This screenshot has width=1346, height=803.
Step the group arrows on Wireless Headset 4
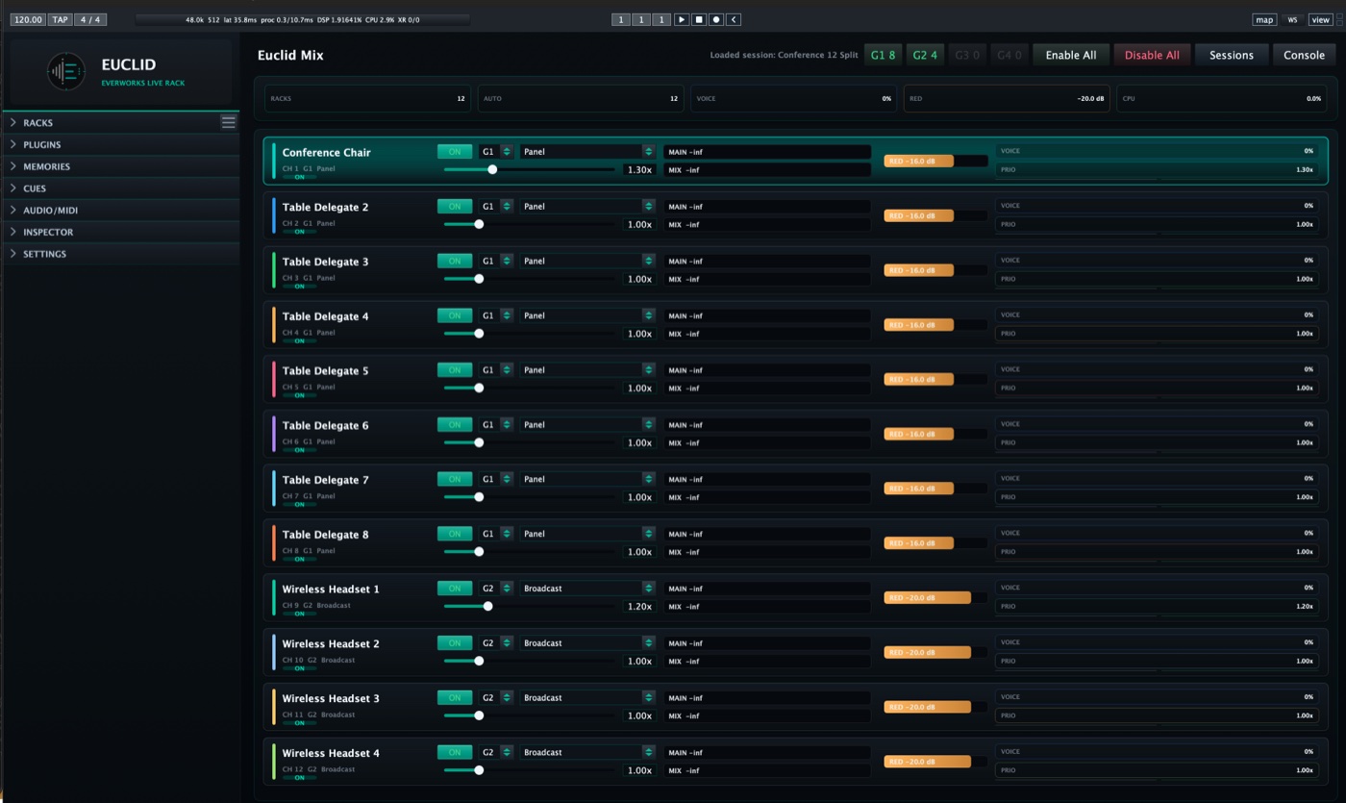(x=507, y=752)
